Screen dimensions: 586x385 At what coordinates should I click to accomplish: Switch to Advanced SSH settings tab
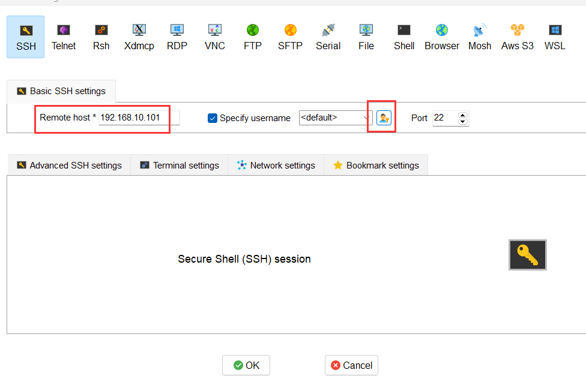coord(69,165)
